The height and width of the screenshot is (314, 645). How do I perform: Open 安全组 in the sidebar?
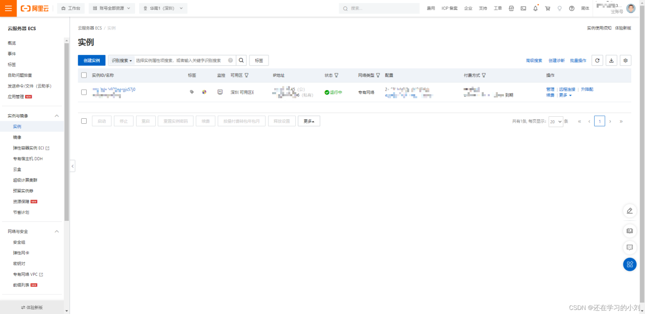coord(19,243)
